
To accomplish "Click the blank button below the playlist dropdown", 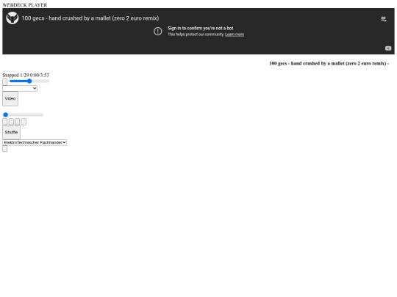I will pyautogui.click(x=5, y=149).
